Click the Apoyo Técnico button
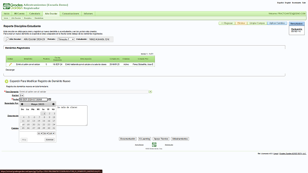This screenshot has width=308, height=173. pyautogui.click(x=161, y=139)
